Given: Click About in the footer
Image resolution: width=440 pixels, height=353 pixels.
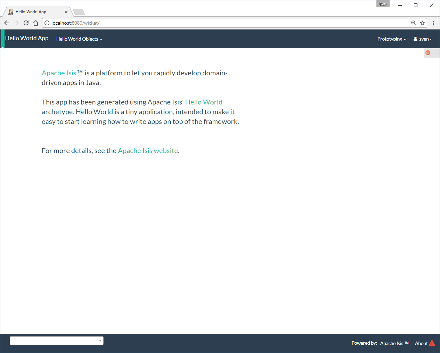Looking at the screenshot, I should (x=421, y=343).
